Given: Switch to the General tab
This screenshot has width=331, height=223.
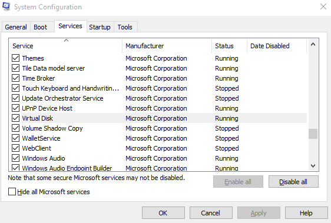Looking at the screenshot, I should click(x=16, y=27).
